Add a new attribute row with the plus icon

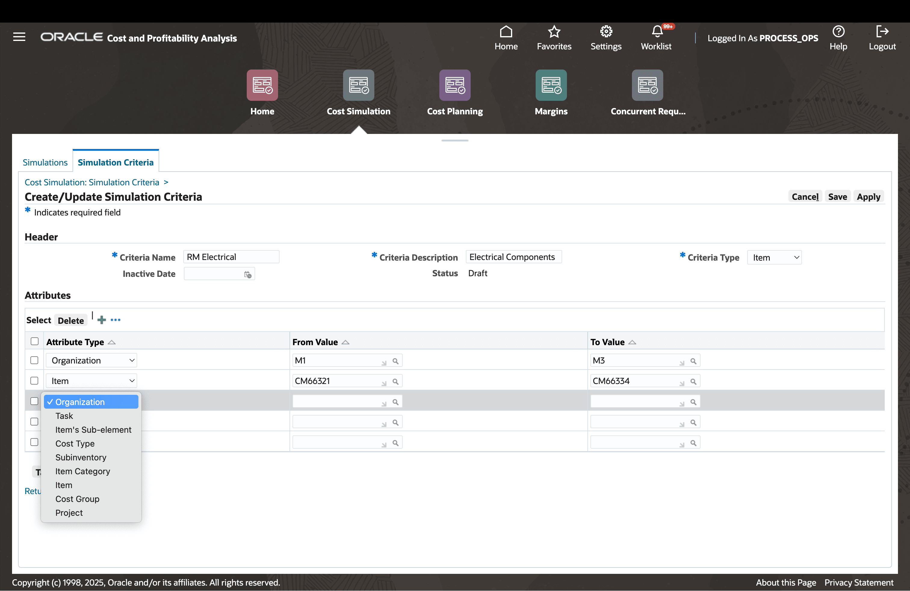pyautogui.click(x=101, y=320)
